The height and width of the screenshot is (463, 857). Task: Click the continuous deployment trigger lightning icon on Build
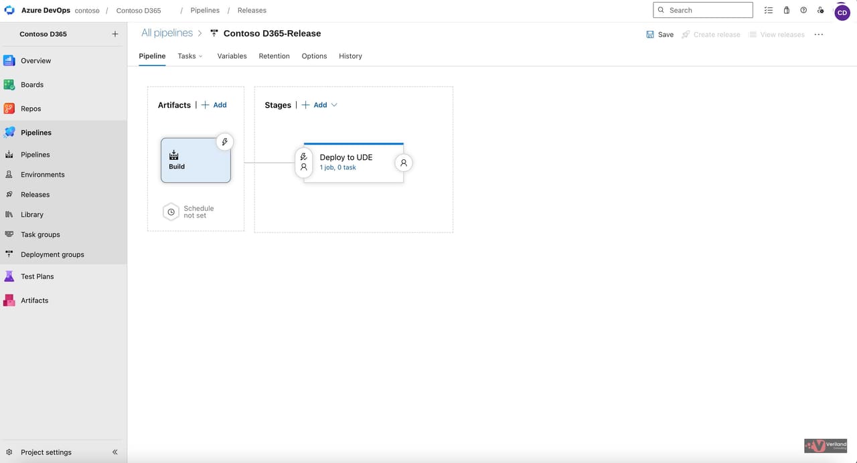225,142
